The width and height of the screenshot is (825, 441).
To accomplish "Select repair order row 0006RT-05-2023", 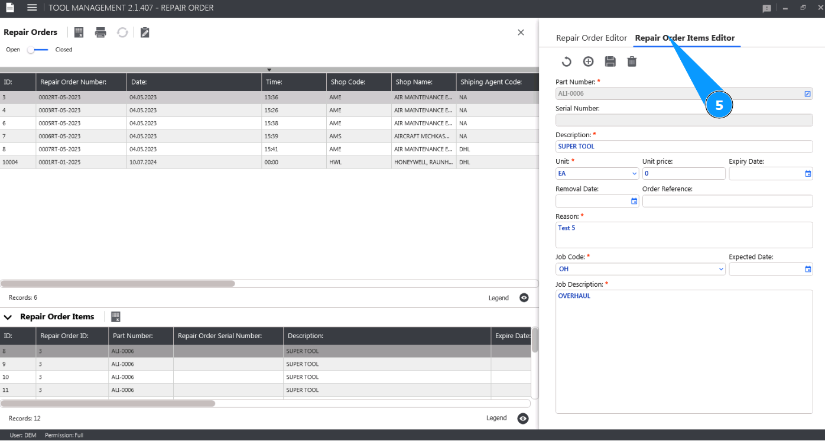I will [269, 137].
